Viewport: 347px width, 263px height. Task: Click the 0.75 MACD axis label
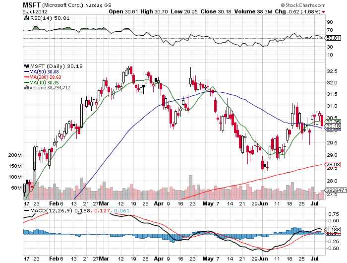pyautogui.click(x=334, y=214)
